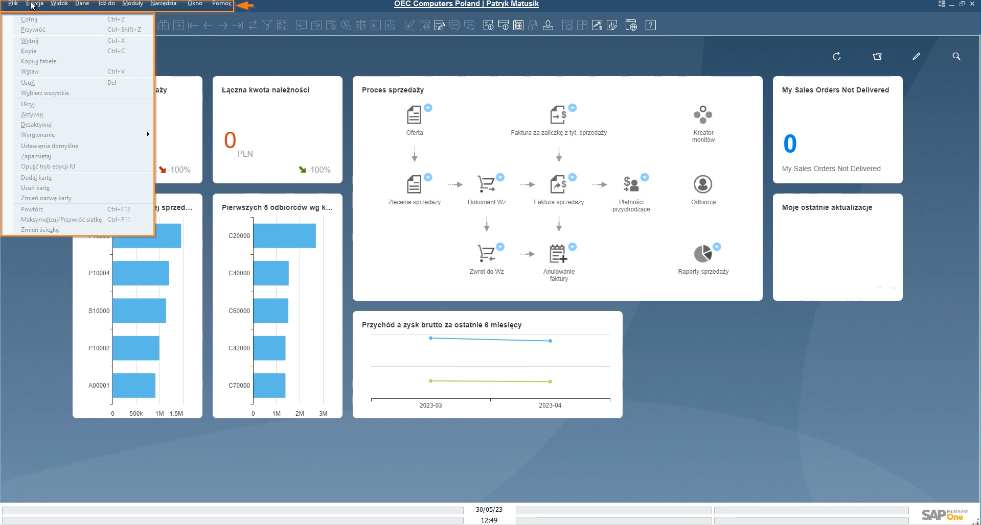Click the filter funnel toolbar icon
The width and height of the screenshot is (981, 525).
coord(267,26)
